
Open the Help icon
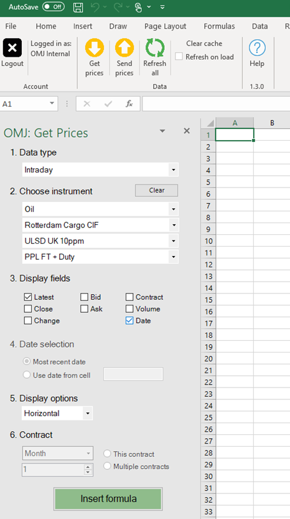[x=257, y=47]
